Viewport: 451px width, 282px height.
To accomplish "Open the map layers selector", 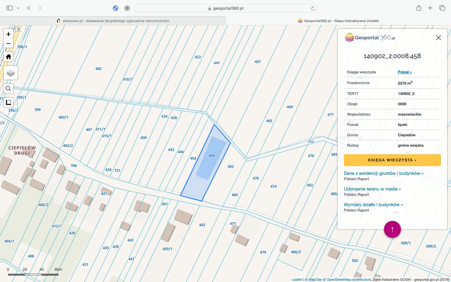I will 11,73.
